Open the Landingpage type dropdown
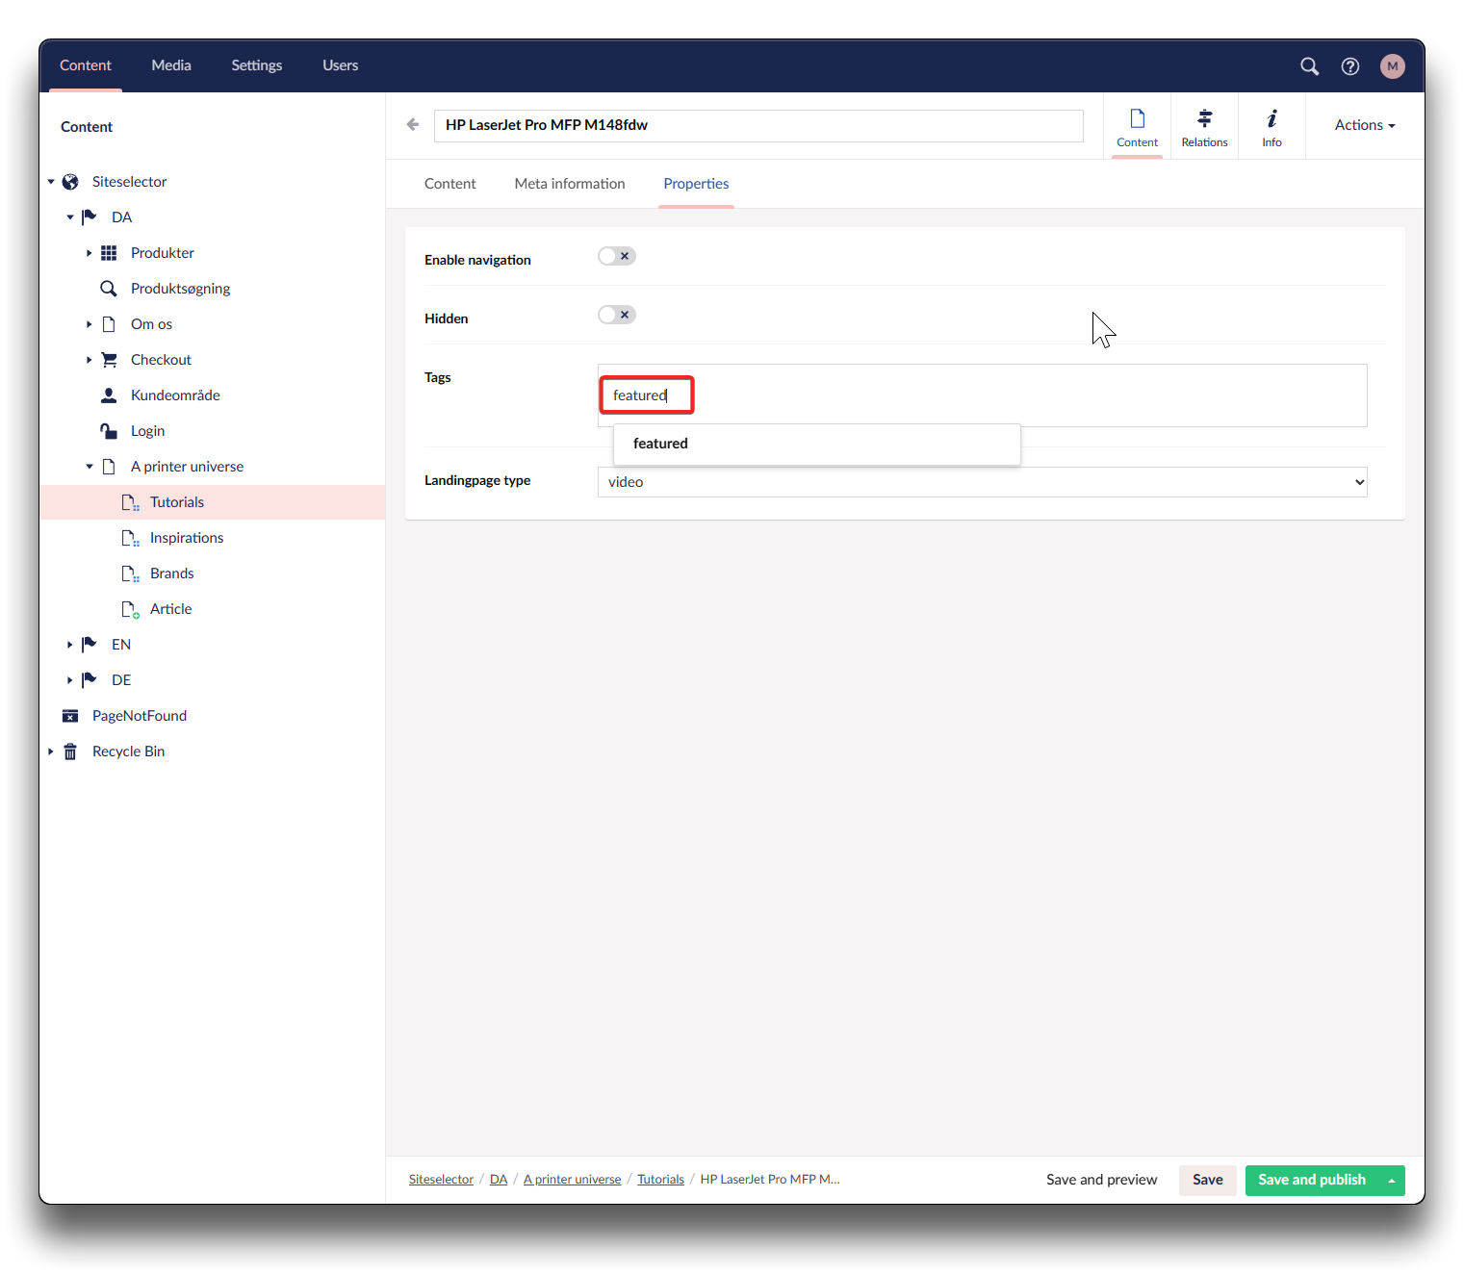 pyautogui.click(x=982, y=482)
